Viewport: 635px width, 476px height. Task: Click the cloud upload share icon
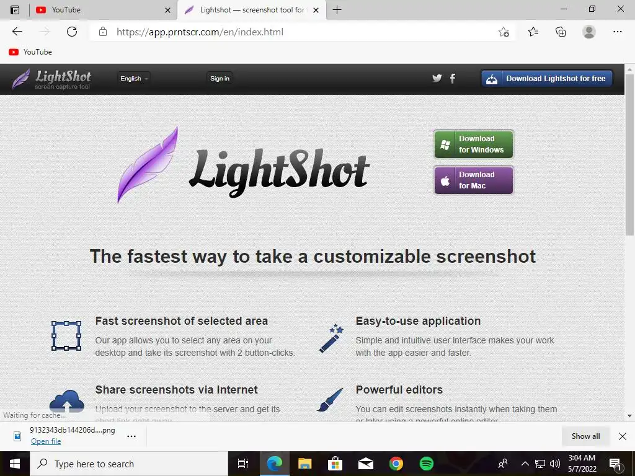tap(66, 401)
